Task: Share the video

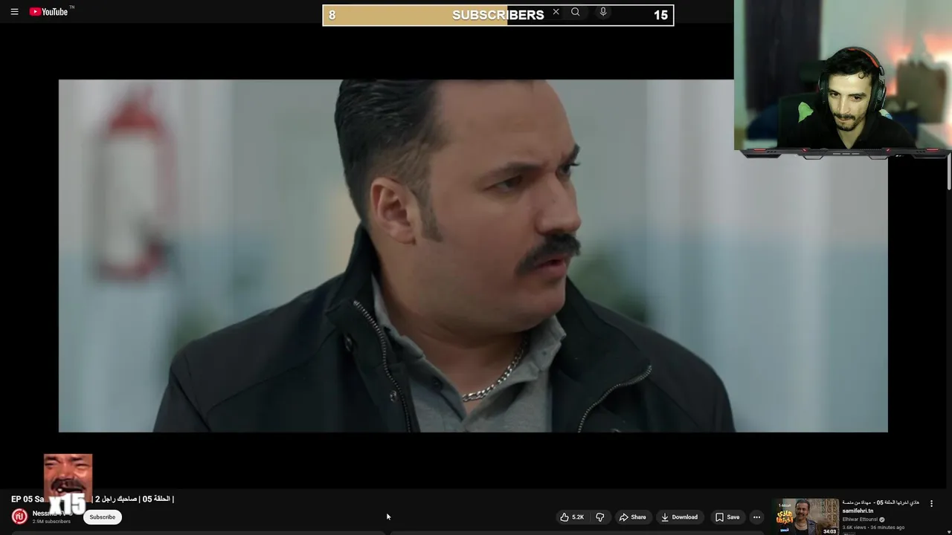Action: [633, 517]
